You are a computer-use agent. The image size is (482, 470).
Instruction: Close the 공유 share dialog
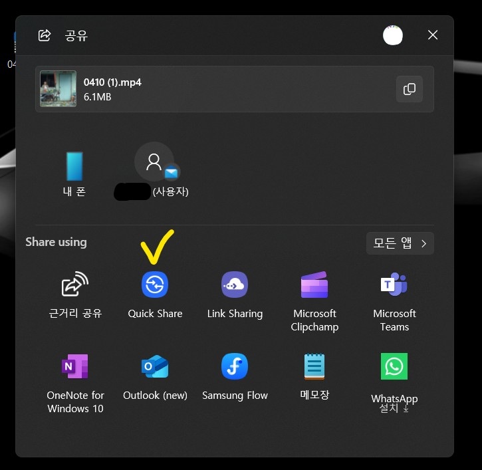pyautogui.click(x=433, y=35)
